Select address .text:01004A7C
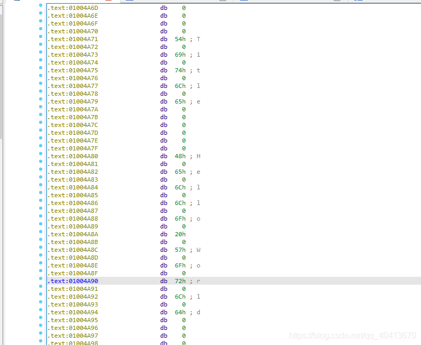The image size is (421, 345). (x=73, y=125)
